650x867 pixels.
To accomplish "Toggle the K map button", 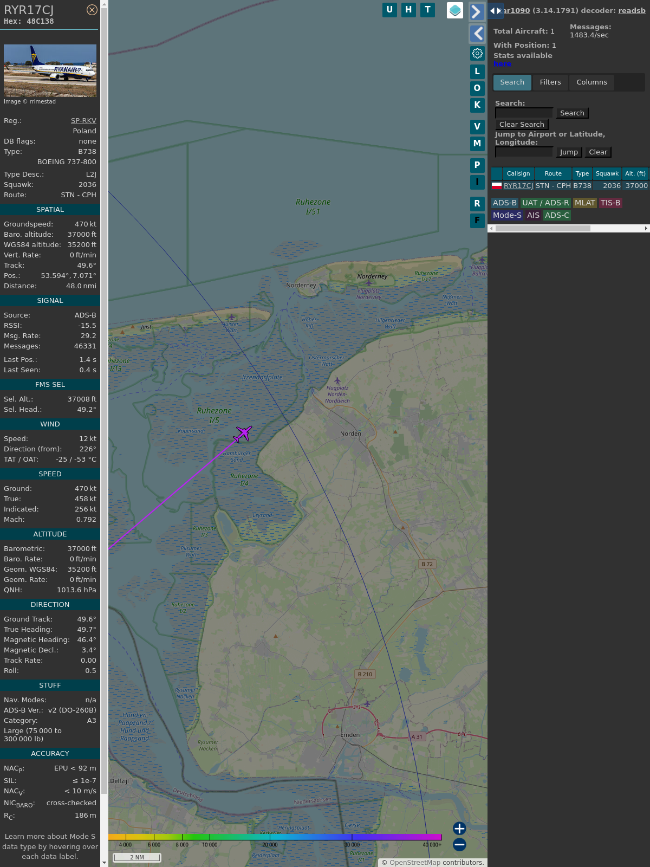I will point(477,105).
